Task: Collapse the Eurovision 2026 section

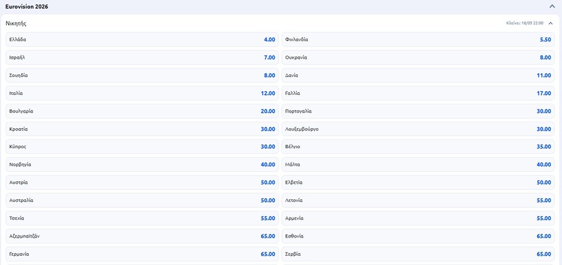Action: (552, 6)
